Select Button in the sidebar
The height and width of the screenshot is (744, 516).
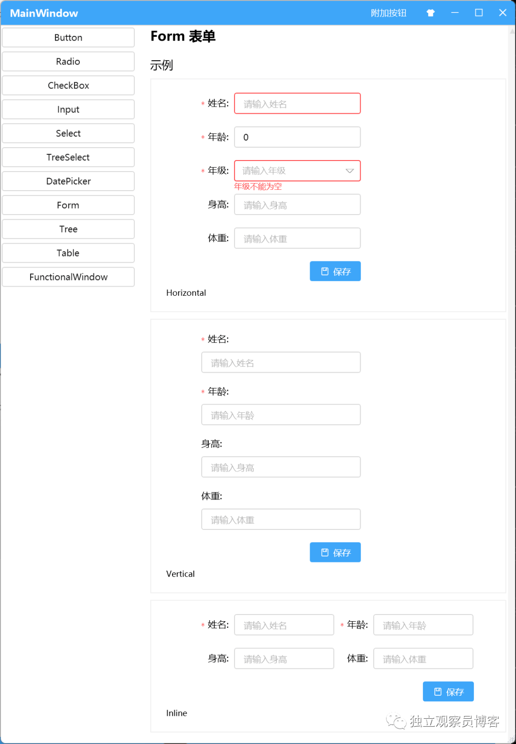[x=68, y=37]
